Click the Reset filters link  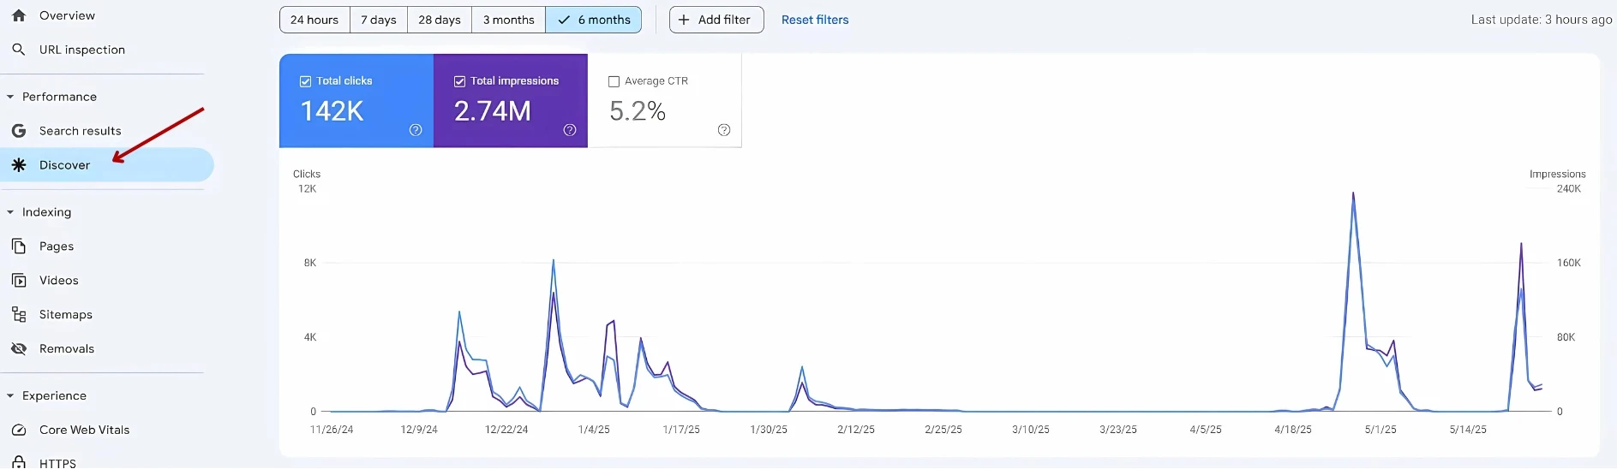[814, 20]
